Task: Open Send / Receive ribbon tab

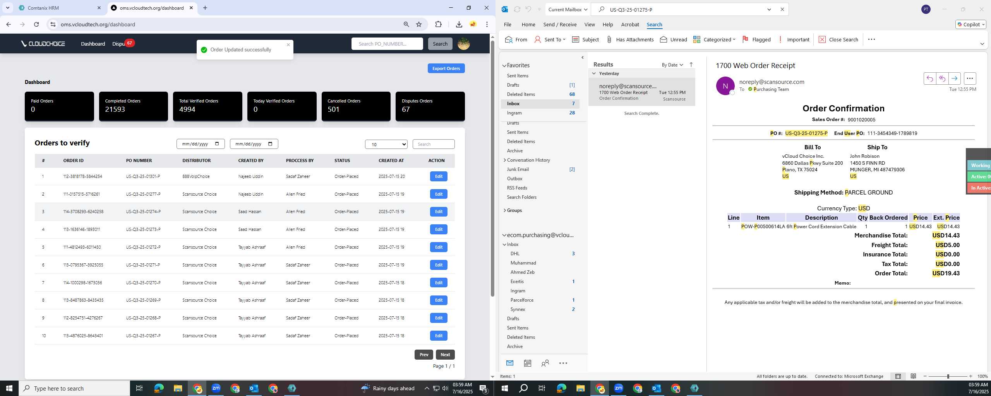Action: (x=560, y=24)
